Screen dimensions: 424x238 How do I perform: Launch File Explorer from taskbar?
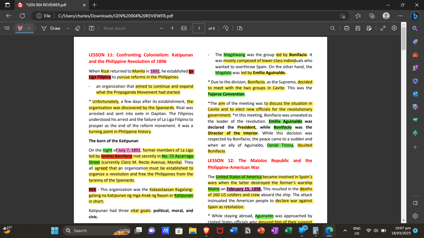[x=193, y=231]
